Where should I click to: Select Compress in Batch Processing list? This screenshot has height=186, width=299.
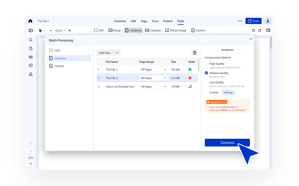point(69,58)
